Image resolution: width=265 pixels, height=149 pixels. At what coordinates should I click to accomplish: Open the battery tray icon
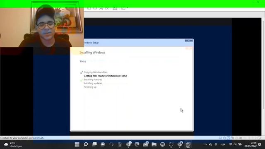(240, 144)
